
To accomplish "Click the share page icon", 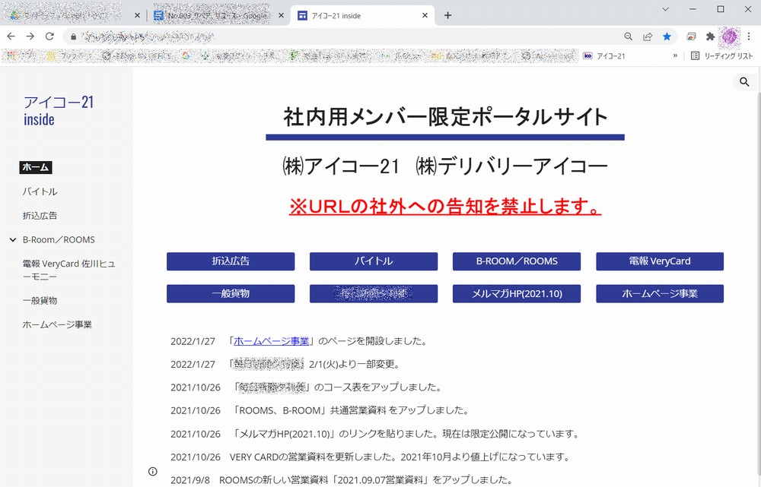I will click(x=648, y=36).
